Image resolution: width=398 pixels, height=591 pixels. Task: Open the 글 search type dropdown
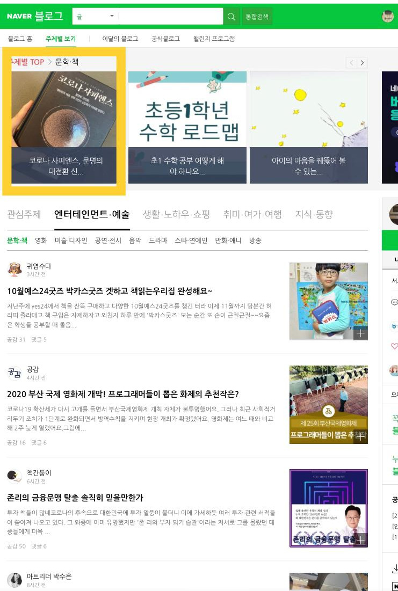tap(96, 17)
